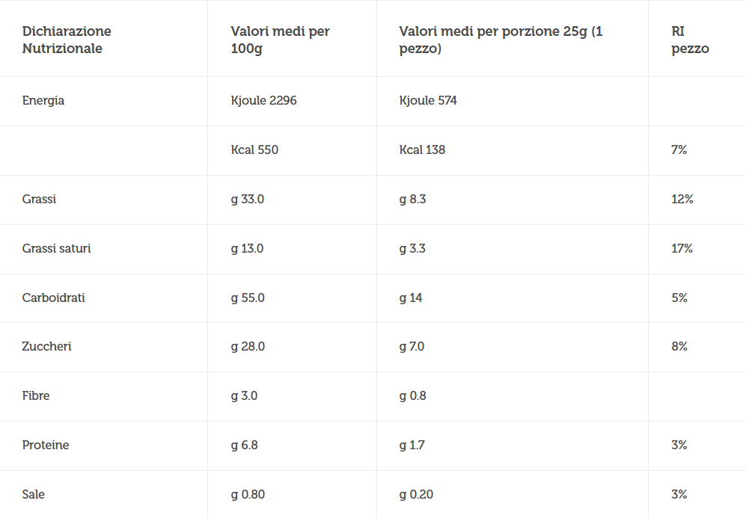
Task: Select the Fibre row label
Action: tap(36, 396)
